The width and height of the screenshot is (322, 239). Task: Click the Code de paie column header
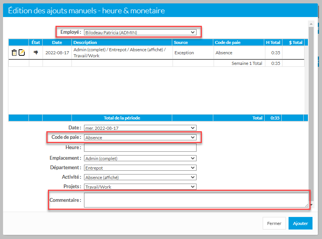point(238,42)
